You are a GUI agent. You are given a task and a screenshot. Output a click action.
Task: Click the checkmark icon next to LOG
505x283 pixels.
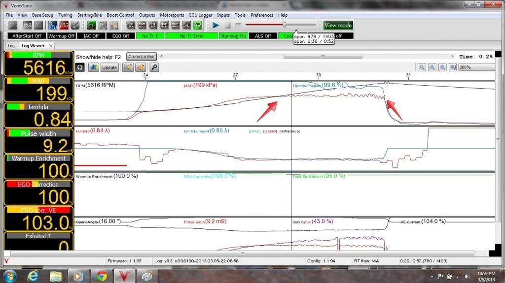75,25
